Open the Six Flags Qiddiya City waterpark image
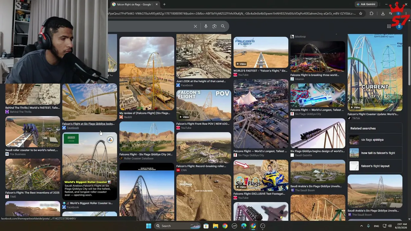 click(318, 95)
